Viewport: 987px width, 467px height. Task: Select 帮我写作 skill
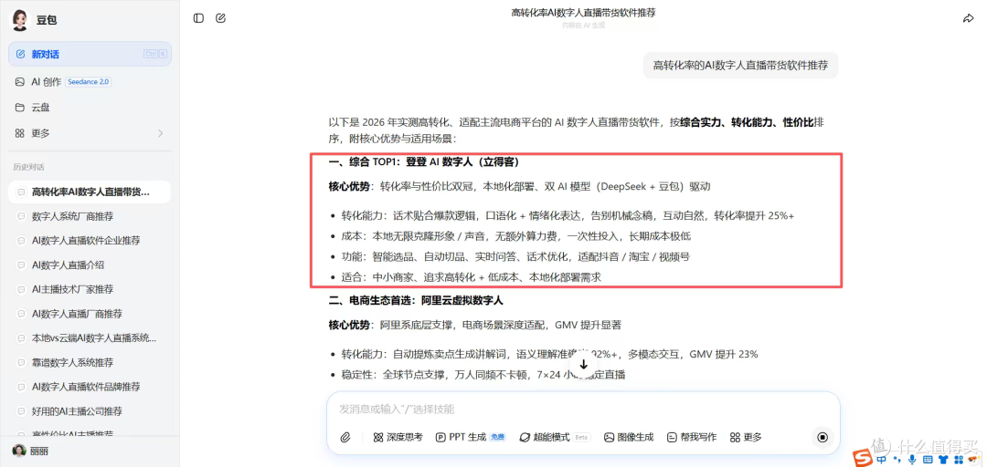692,438
